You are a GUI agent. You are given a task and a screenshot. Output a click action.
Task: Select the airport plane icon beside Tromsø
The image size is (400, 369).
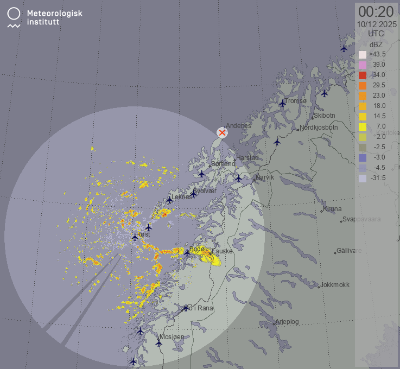click(x=282, y=103)
